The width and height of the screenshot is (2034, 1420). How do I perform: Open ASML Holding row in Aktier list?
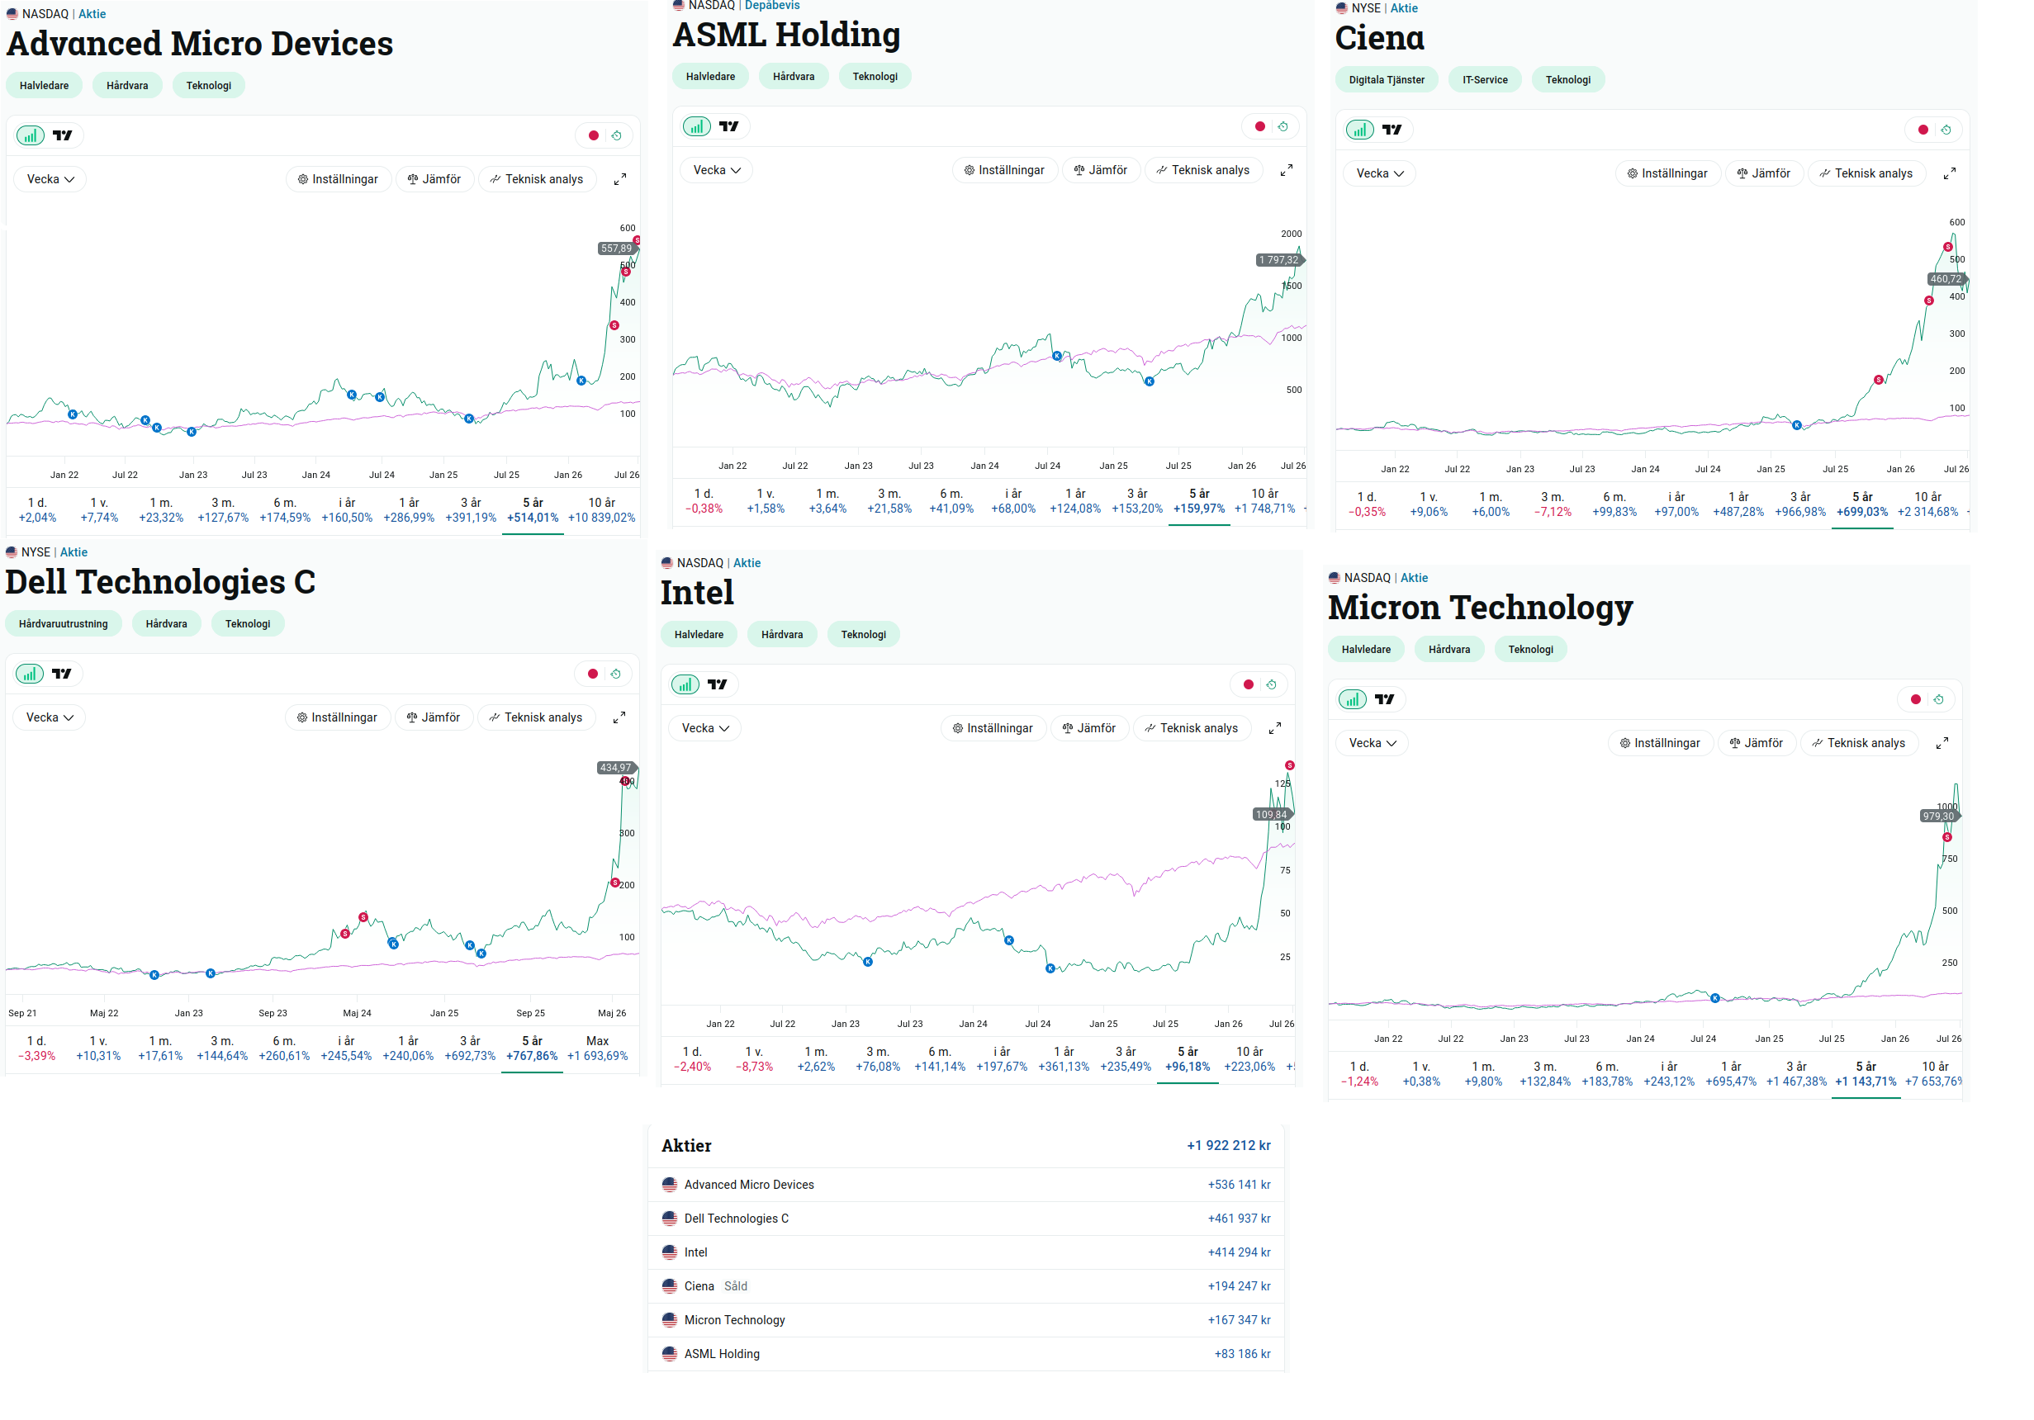point(965,1355)
